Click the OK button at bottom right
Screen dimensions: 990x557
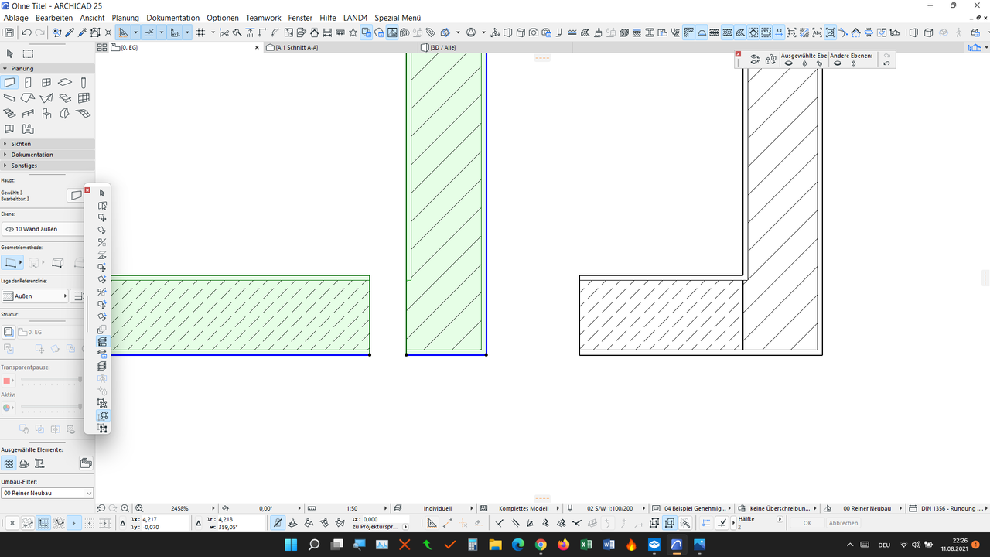coord(807,523)
